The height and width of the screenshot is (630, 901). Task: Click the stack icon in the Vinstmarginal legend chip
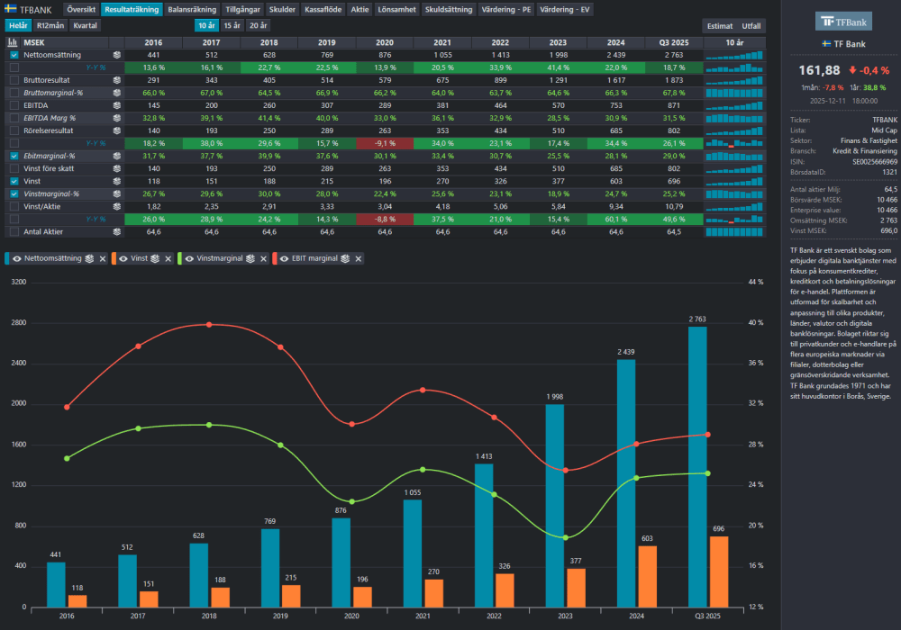250,259
